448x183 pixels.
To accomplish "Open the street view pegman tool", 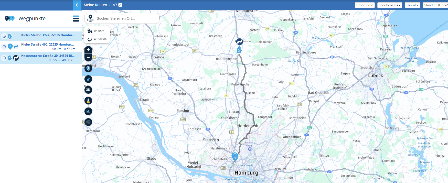I will coord(88,101).
